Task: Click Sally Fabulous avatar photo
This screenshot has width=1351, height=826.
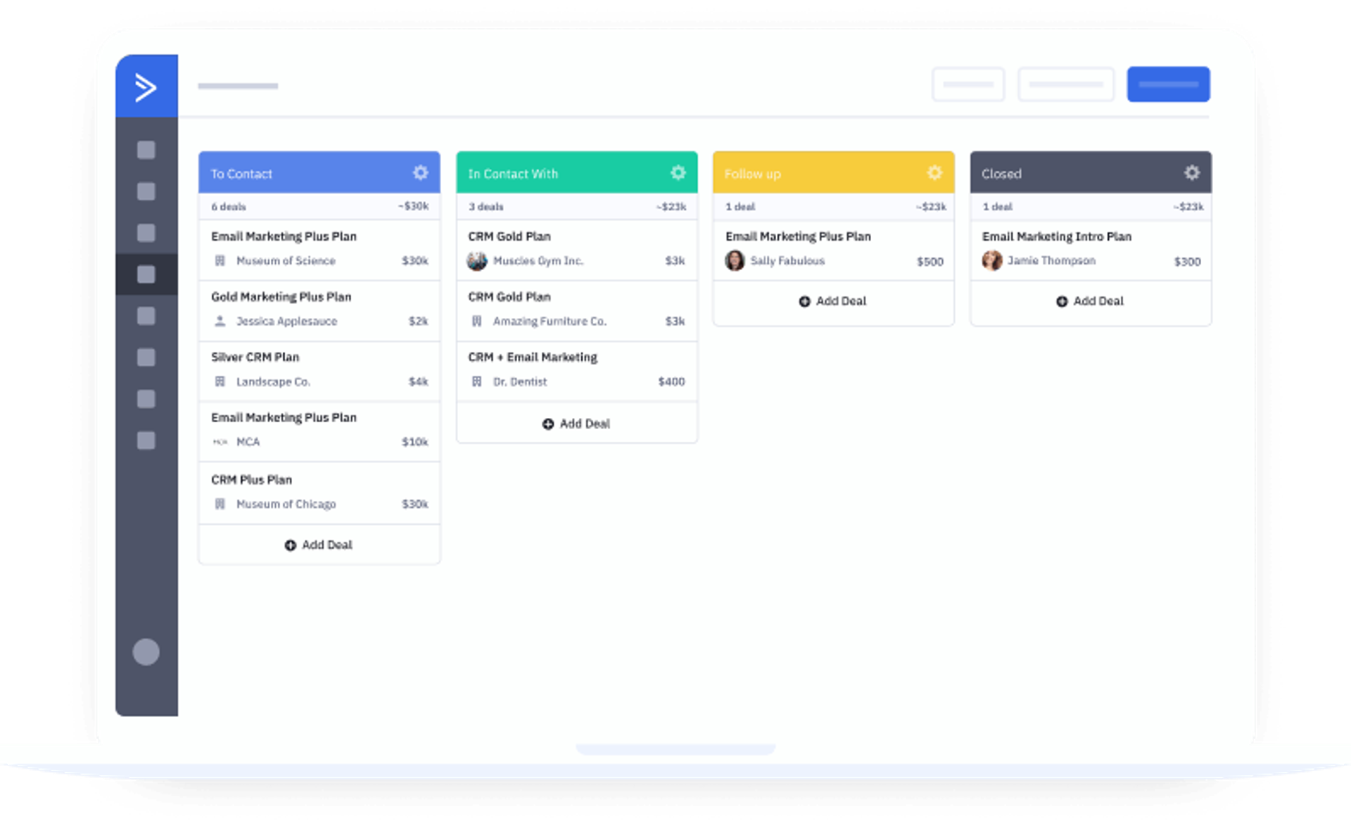Action: pos(735,261)
